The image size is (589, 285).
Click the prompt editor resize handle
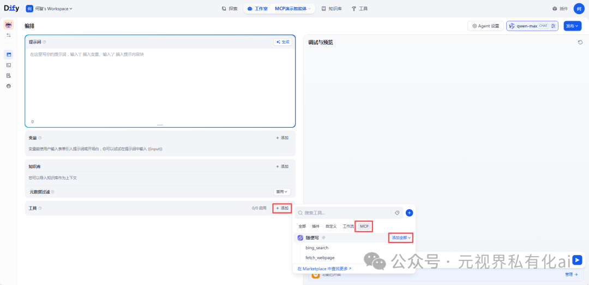point(160,125)
